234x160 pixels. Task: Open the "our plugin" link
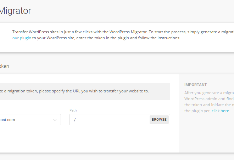22,38
